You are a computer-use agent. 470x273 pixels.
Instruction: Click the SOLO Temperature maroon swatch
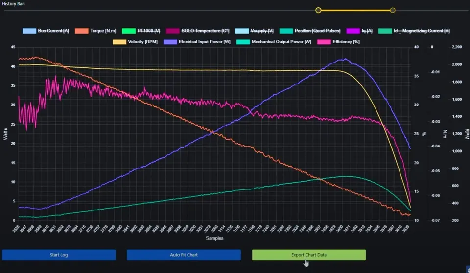point(173,31)
